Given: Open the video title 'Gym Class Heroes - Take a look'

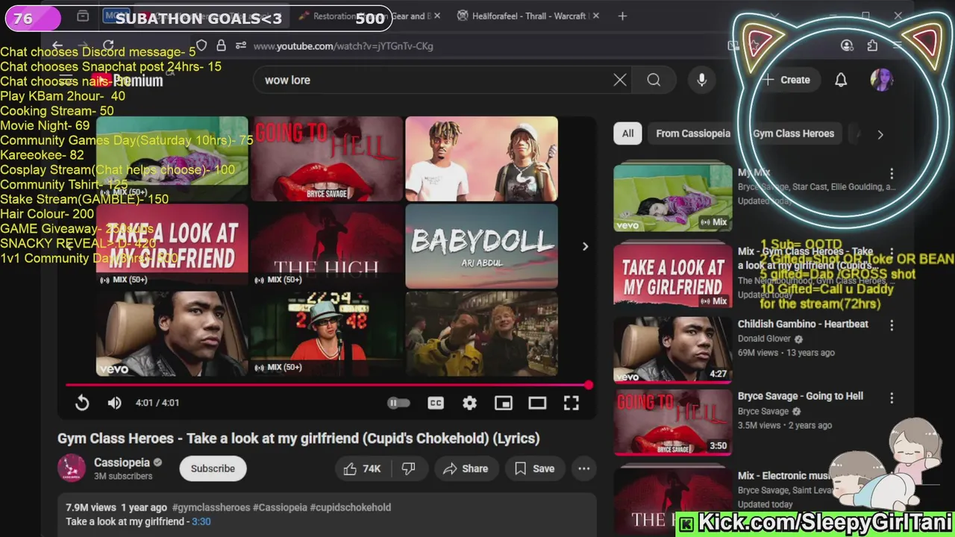Looking at the screenshot, I should (298, 439).
